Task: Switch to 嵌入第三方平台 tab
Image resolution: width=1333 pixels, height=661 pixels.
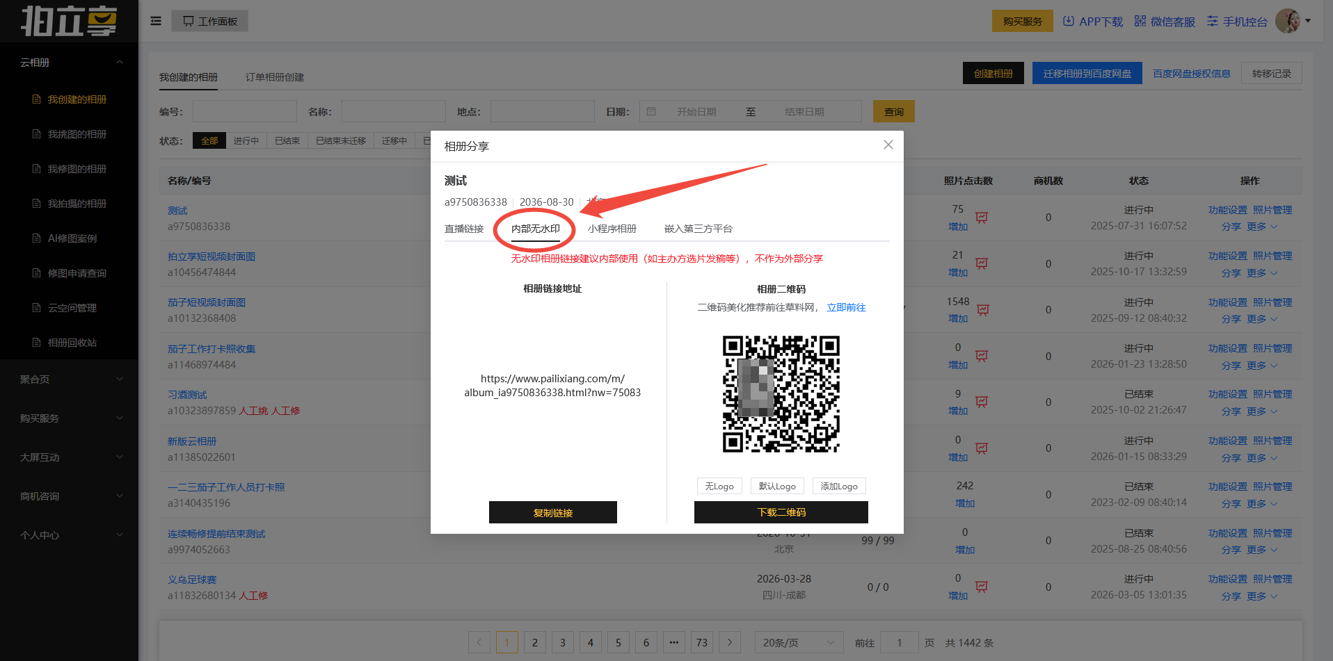Action: [x=698, y=229]
